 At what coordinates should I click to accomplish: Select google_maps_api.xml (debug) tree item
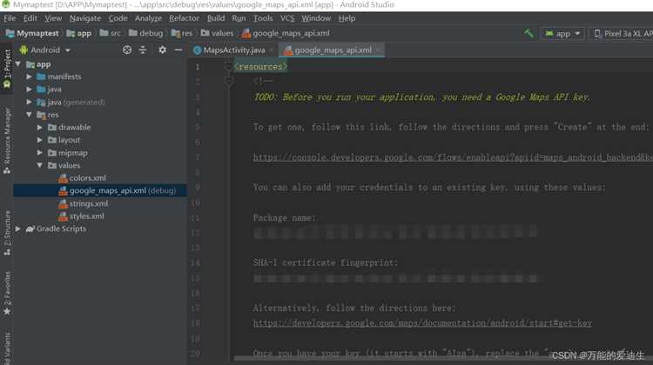coord(100,191)
